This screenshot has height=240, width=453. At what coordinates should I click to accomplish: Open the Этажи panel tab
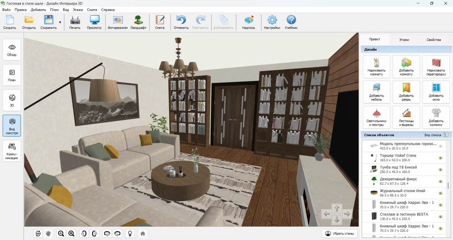click(404, 39)
